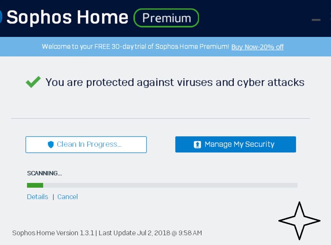Image resolution: width=331 pixels, height=245 pixels.
Task: Open the Buy Now-20% off offer link
Action: pos(257,47)
